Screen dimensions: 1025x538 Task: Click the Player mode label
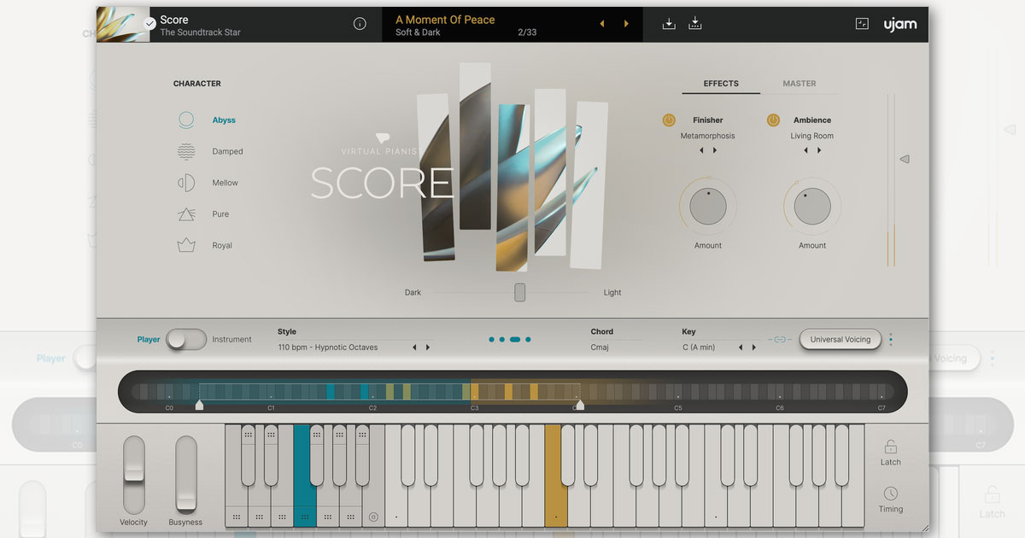(149, 339)
